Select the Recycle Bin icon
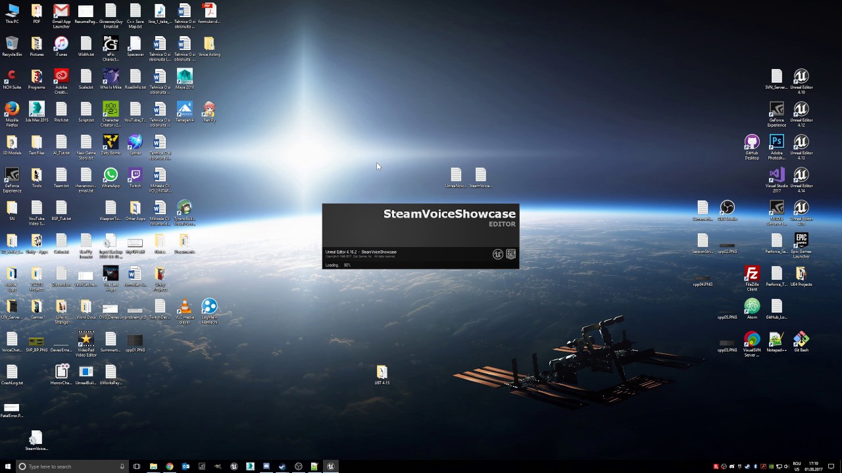The width and height of the screenshot is (842, 473). point(12,47)
